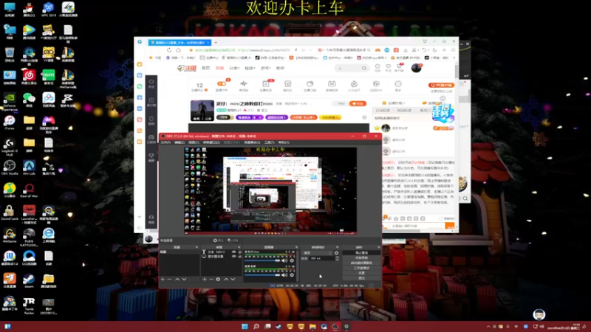Go to the Douyu 首页 link
Viewport: 591px width, 332px height.
click(206, 68)
